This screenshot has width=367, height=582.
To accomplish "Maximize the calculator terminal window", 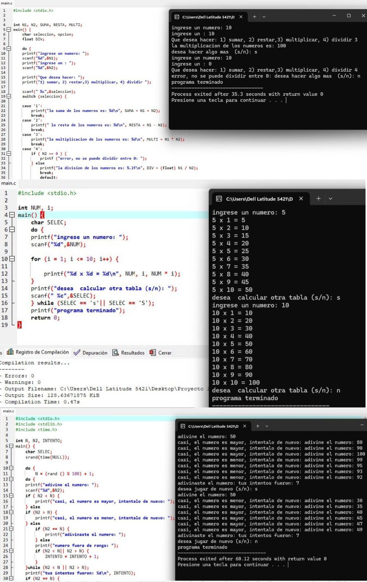I will coord(349,16).
